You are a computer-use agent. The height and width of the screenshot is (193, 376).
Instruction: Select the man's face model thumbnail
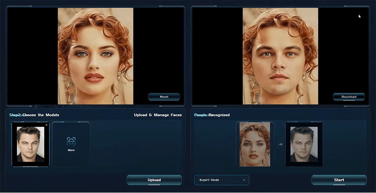[x=30, y=144]
